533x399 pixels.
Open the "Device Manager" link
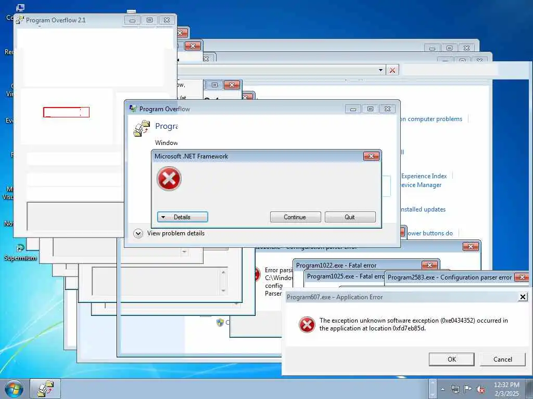click(x=421, y=185)
